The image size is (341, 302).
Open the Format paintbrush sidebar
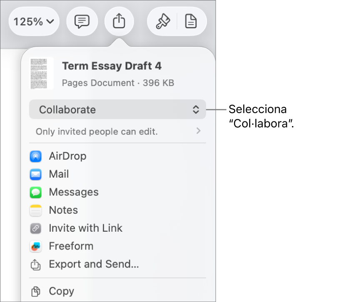click(162, 22)
